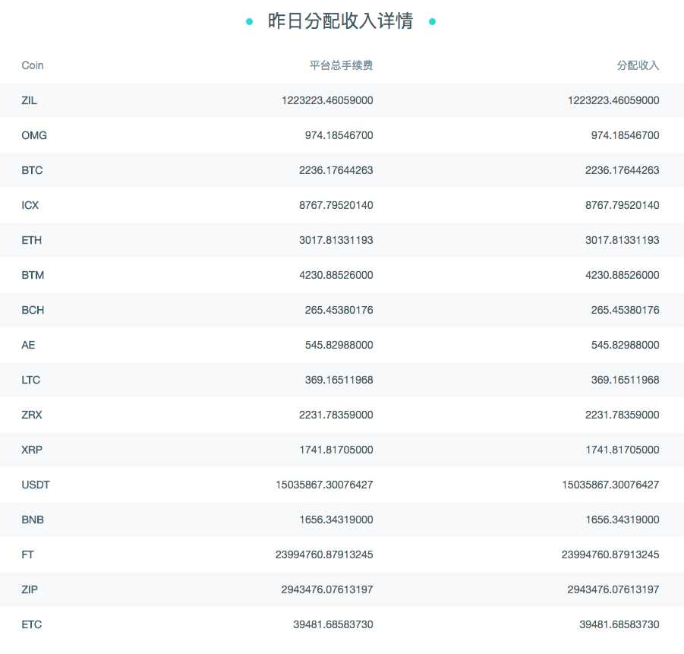Select the XRP coin row label

tap(32, 450)
